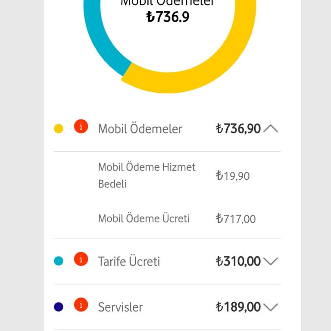
Task: Tap the Tarife Ücreti row label
Action: [x=129, y=261]
